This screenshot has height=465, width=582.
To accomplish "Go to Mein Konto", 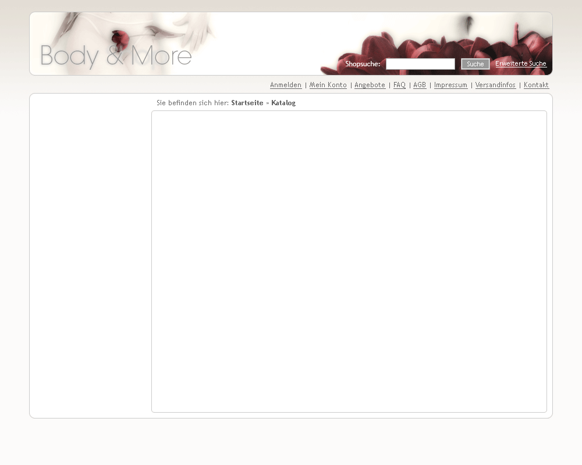I will click(328, 85).
